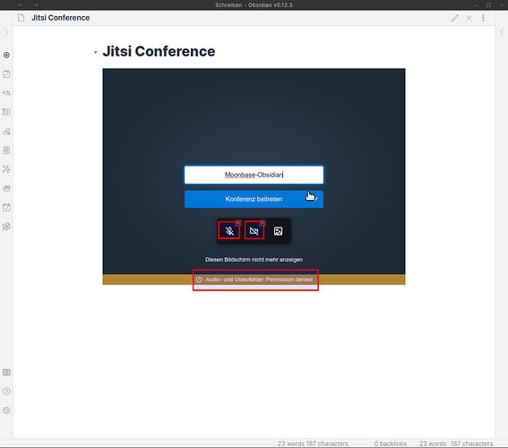
Task: Open join options dropdown arrow
Action: 316,199
